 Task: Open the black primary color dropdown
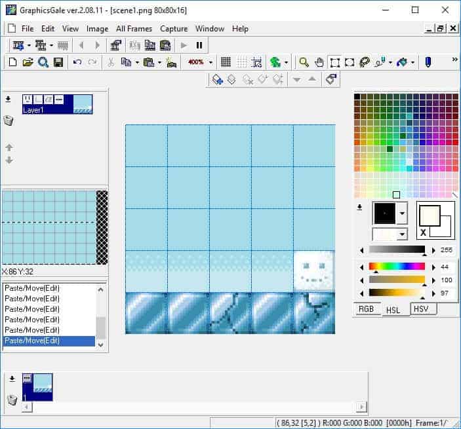pos(402,213)
